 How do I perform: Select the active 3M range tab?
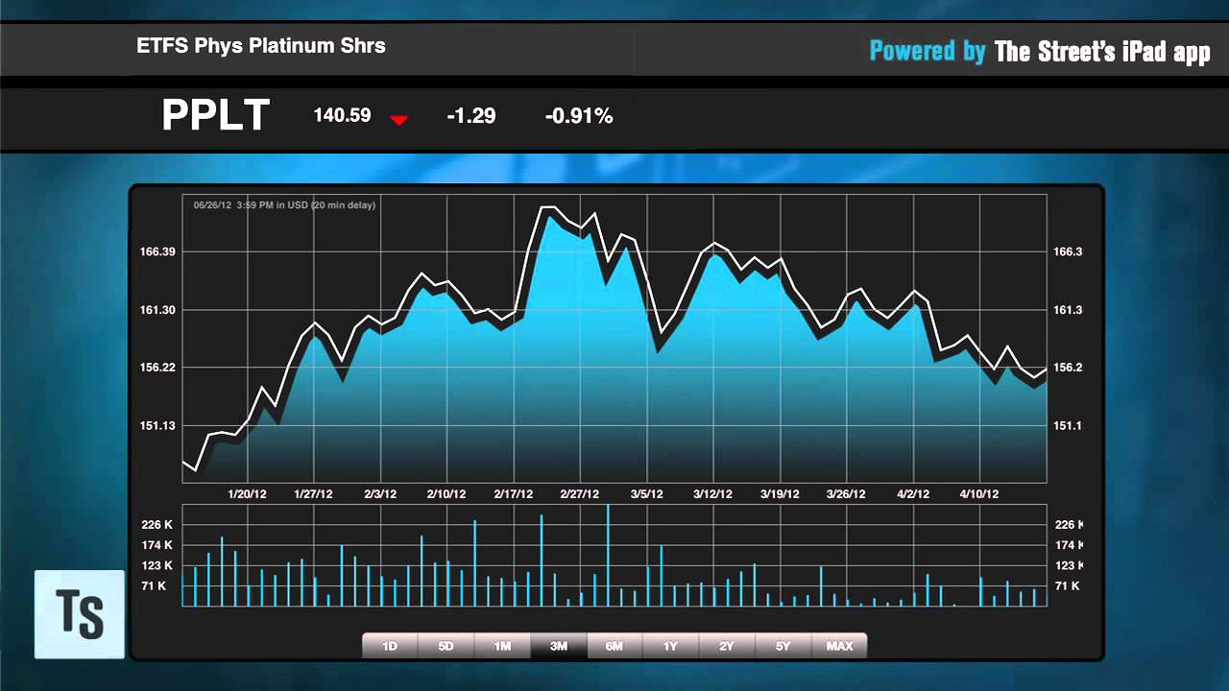point(559,646)
